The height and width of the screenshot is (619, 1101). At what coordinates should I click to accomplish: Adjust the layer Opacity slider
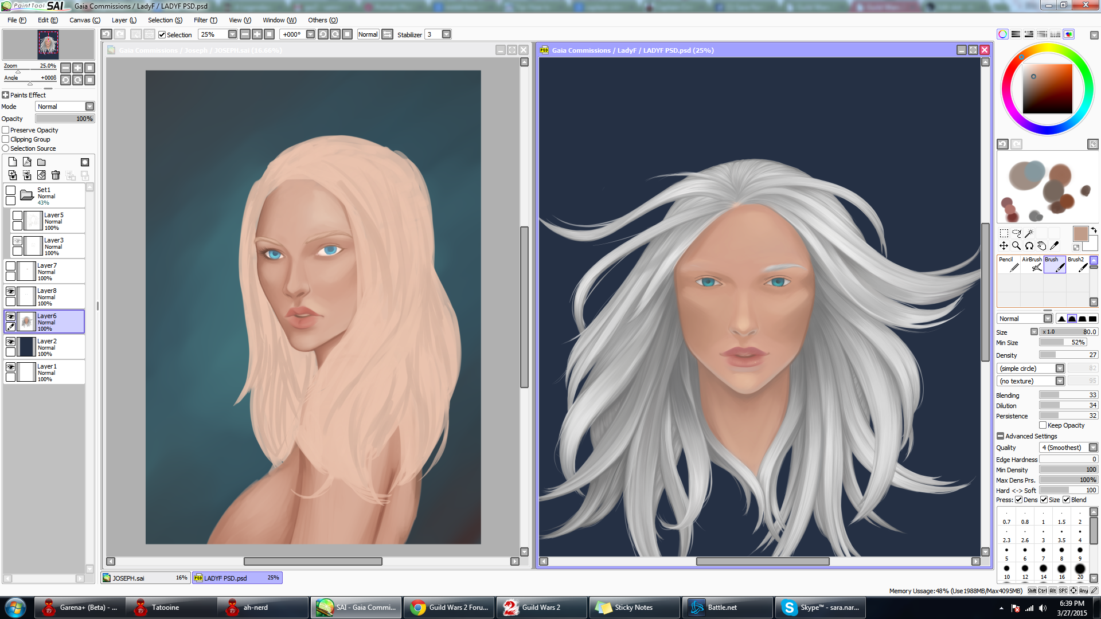pyautogui.click(x=65, y=119)
